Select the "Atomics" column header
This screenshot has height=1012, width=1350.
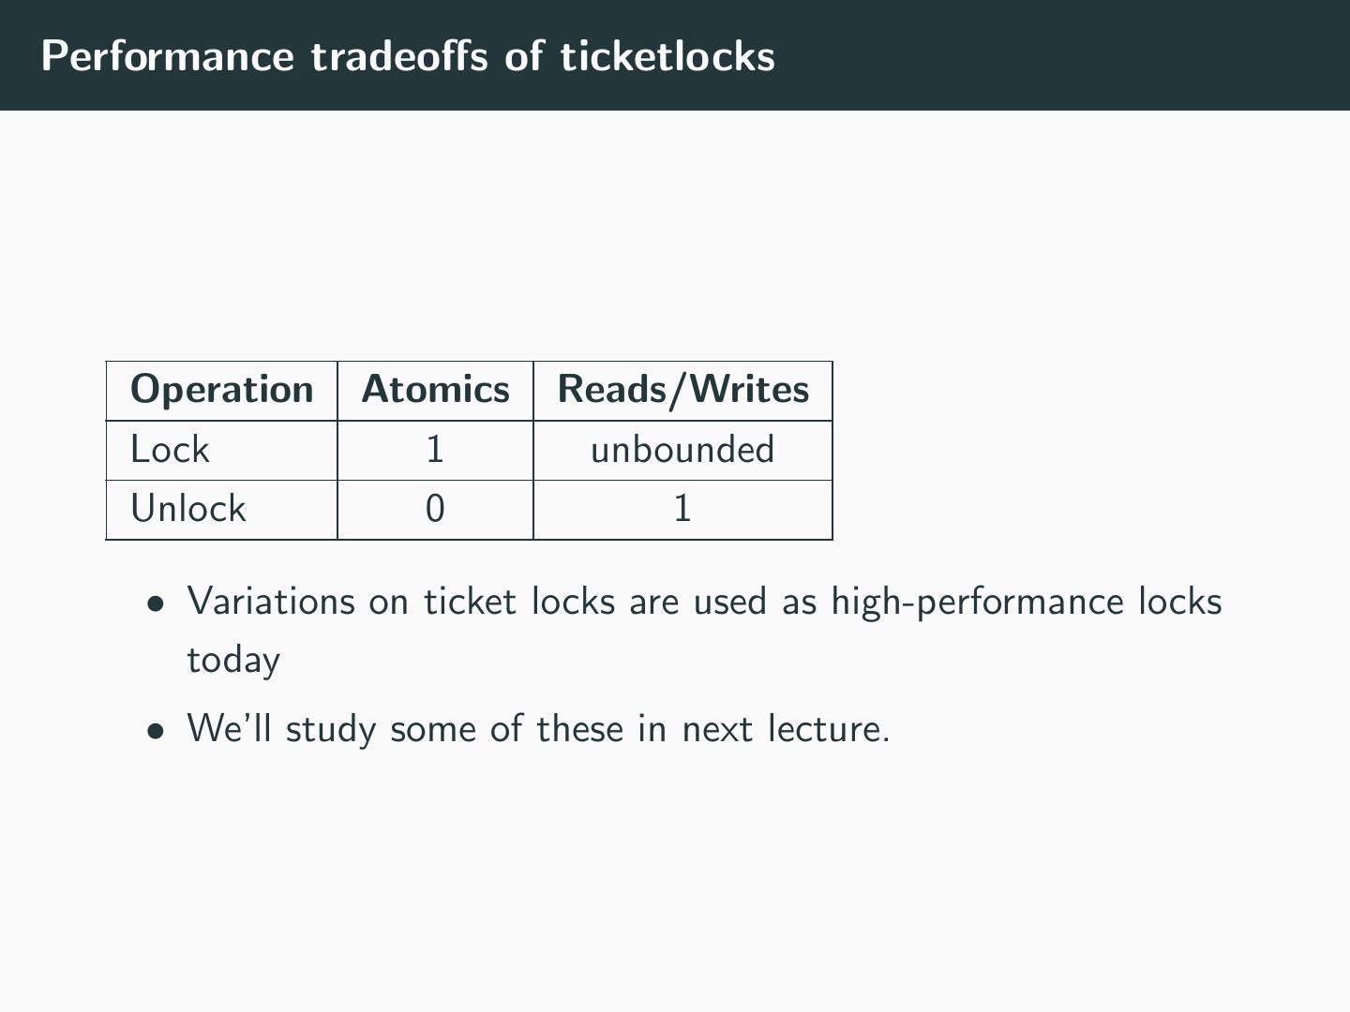click(435, 390)
